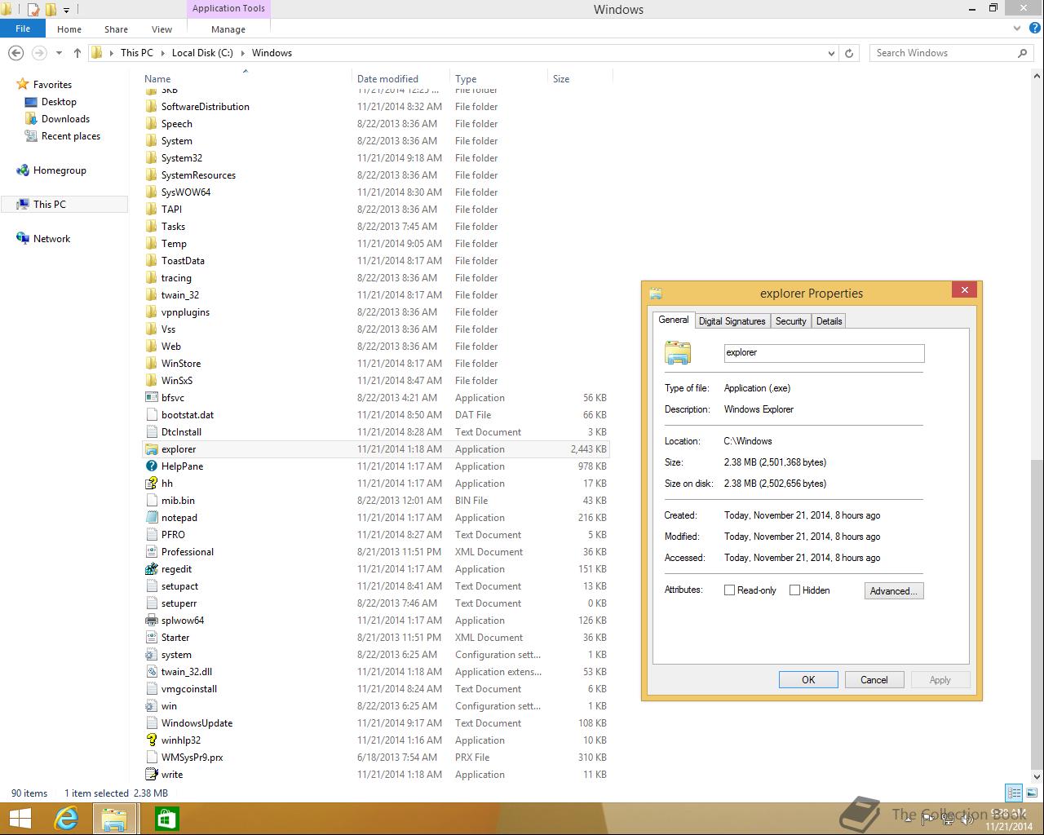Click the HelpPane file icon
This screenshot has width=1044, height=835.
tap(151, 466)
